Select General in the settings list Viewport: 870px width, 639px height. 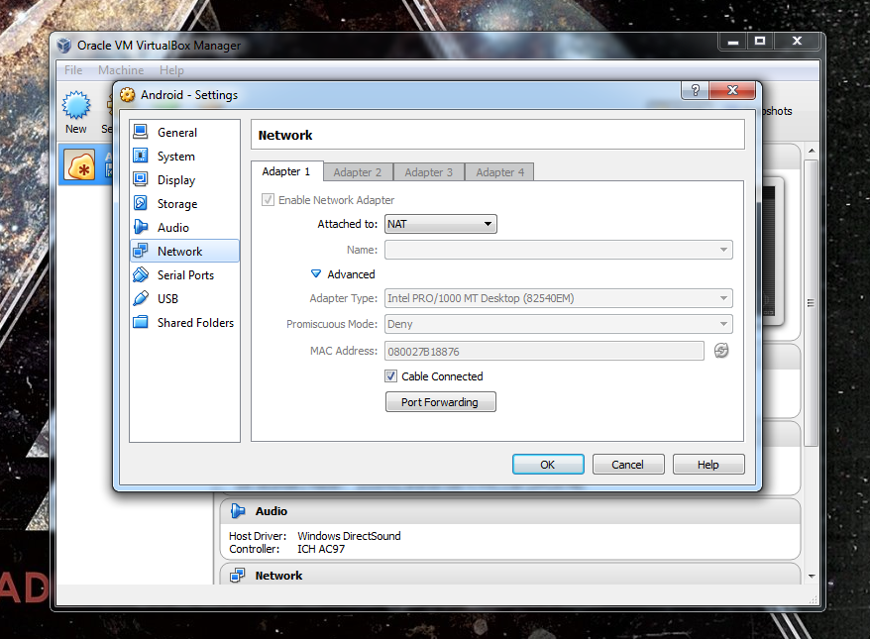pyautogui.click(x=184, y=132)
